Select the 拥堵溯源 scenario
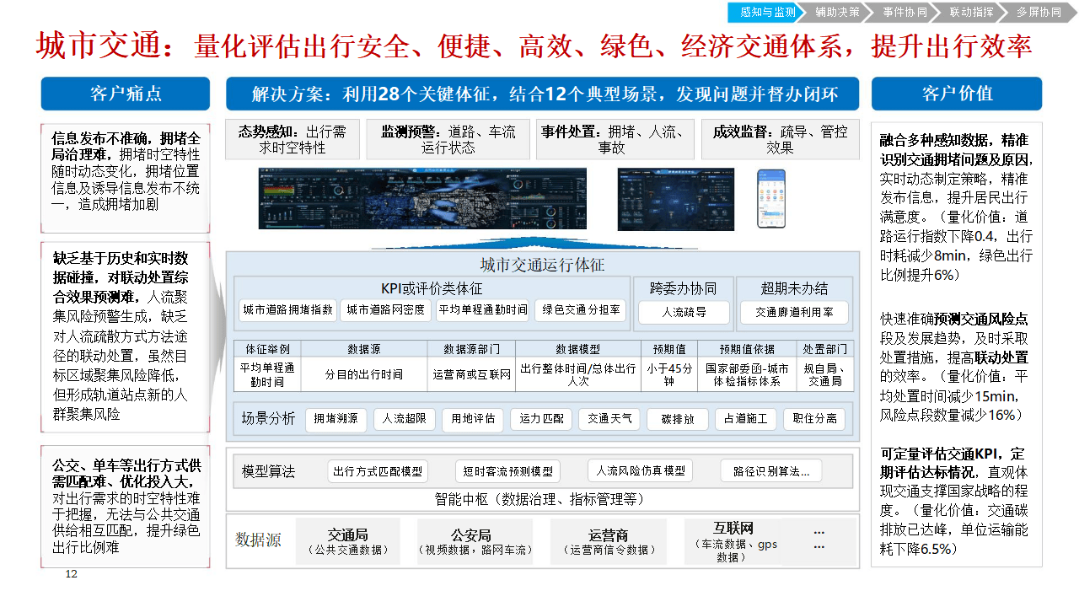This screenshot has width=1079, height=607. coord(336,419)
